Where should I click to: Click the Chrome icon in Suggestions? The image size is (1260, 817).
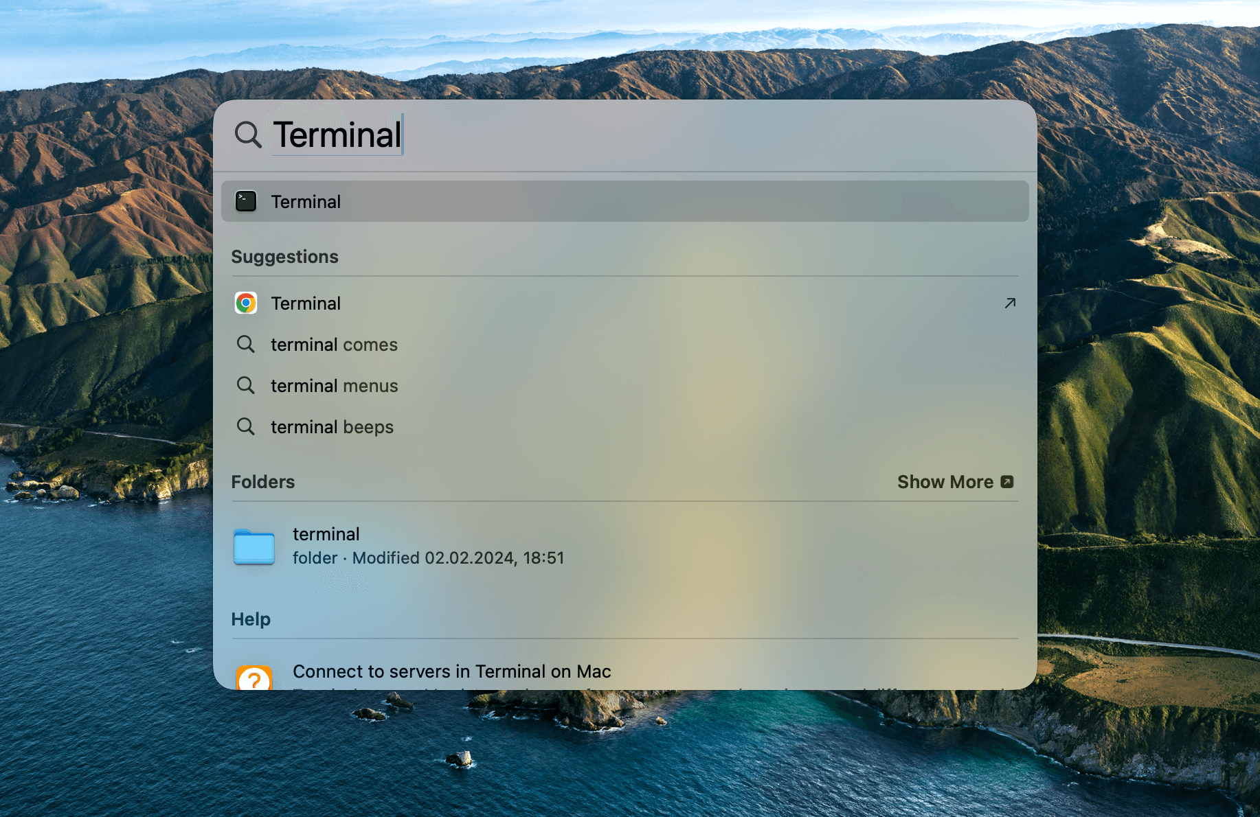point(246,303)
